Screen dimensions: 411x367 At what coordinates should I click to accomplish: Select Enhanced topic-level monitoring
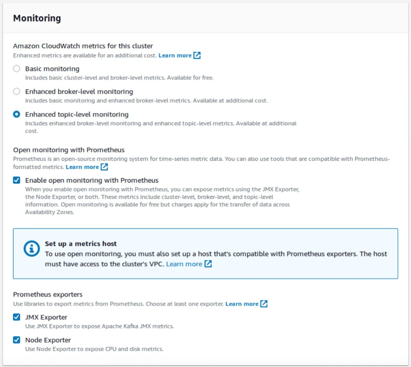[16, 114]
